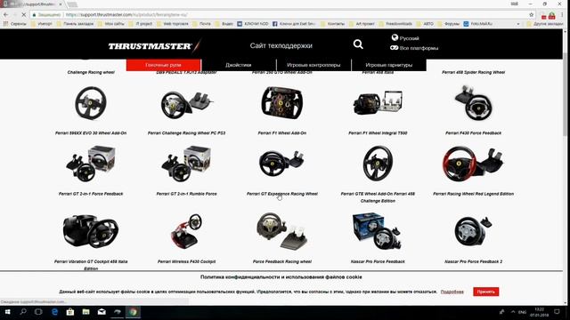Open Ferrari F430 Force Feedback image
The width and height of the screenshot is (570, 320).
coord(473,103)
